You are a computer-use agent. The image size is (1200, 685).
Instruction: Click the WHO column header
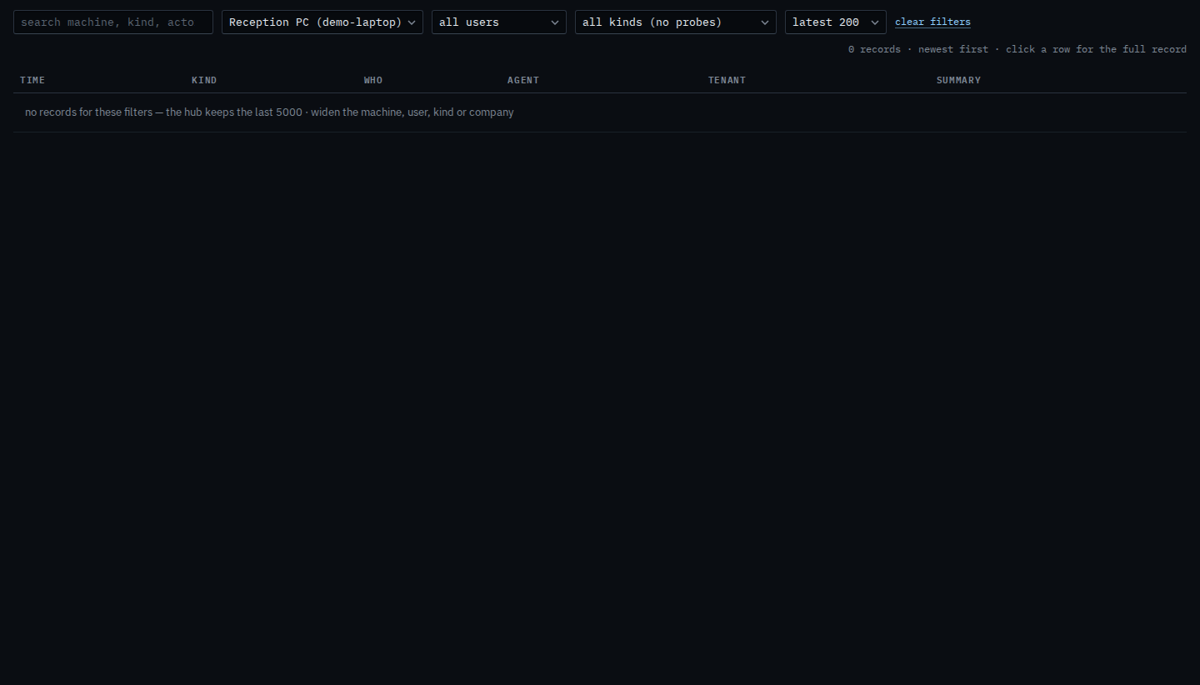click(x=373, y=80)
